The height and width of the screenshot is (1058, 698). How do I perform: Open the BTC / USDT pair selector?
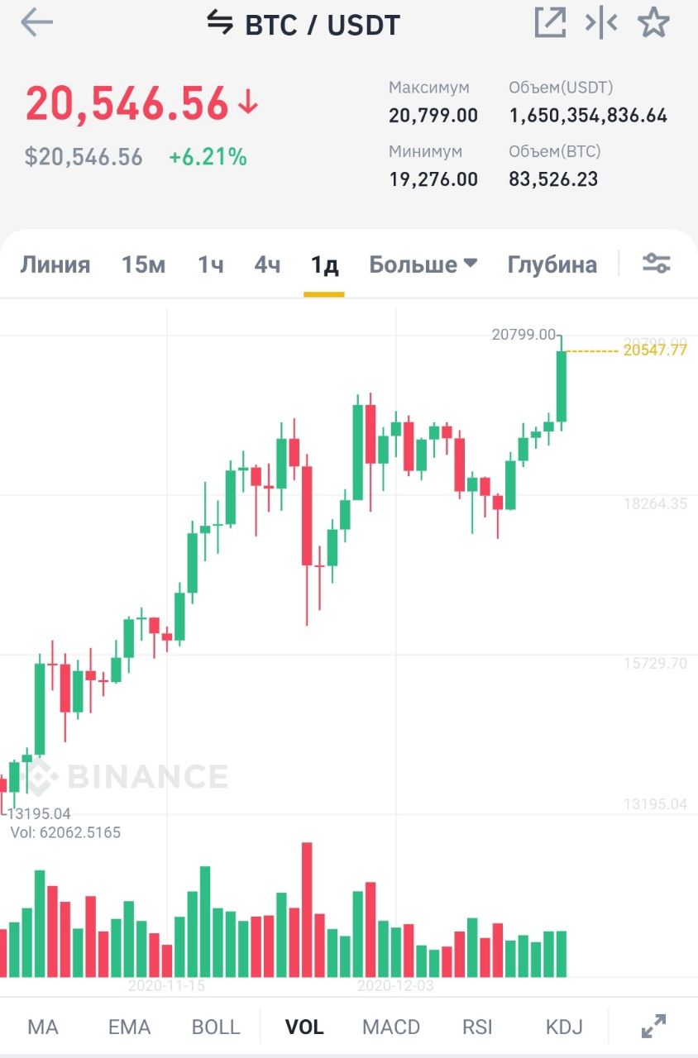pyautogui.click(x=323, y=25)
